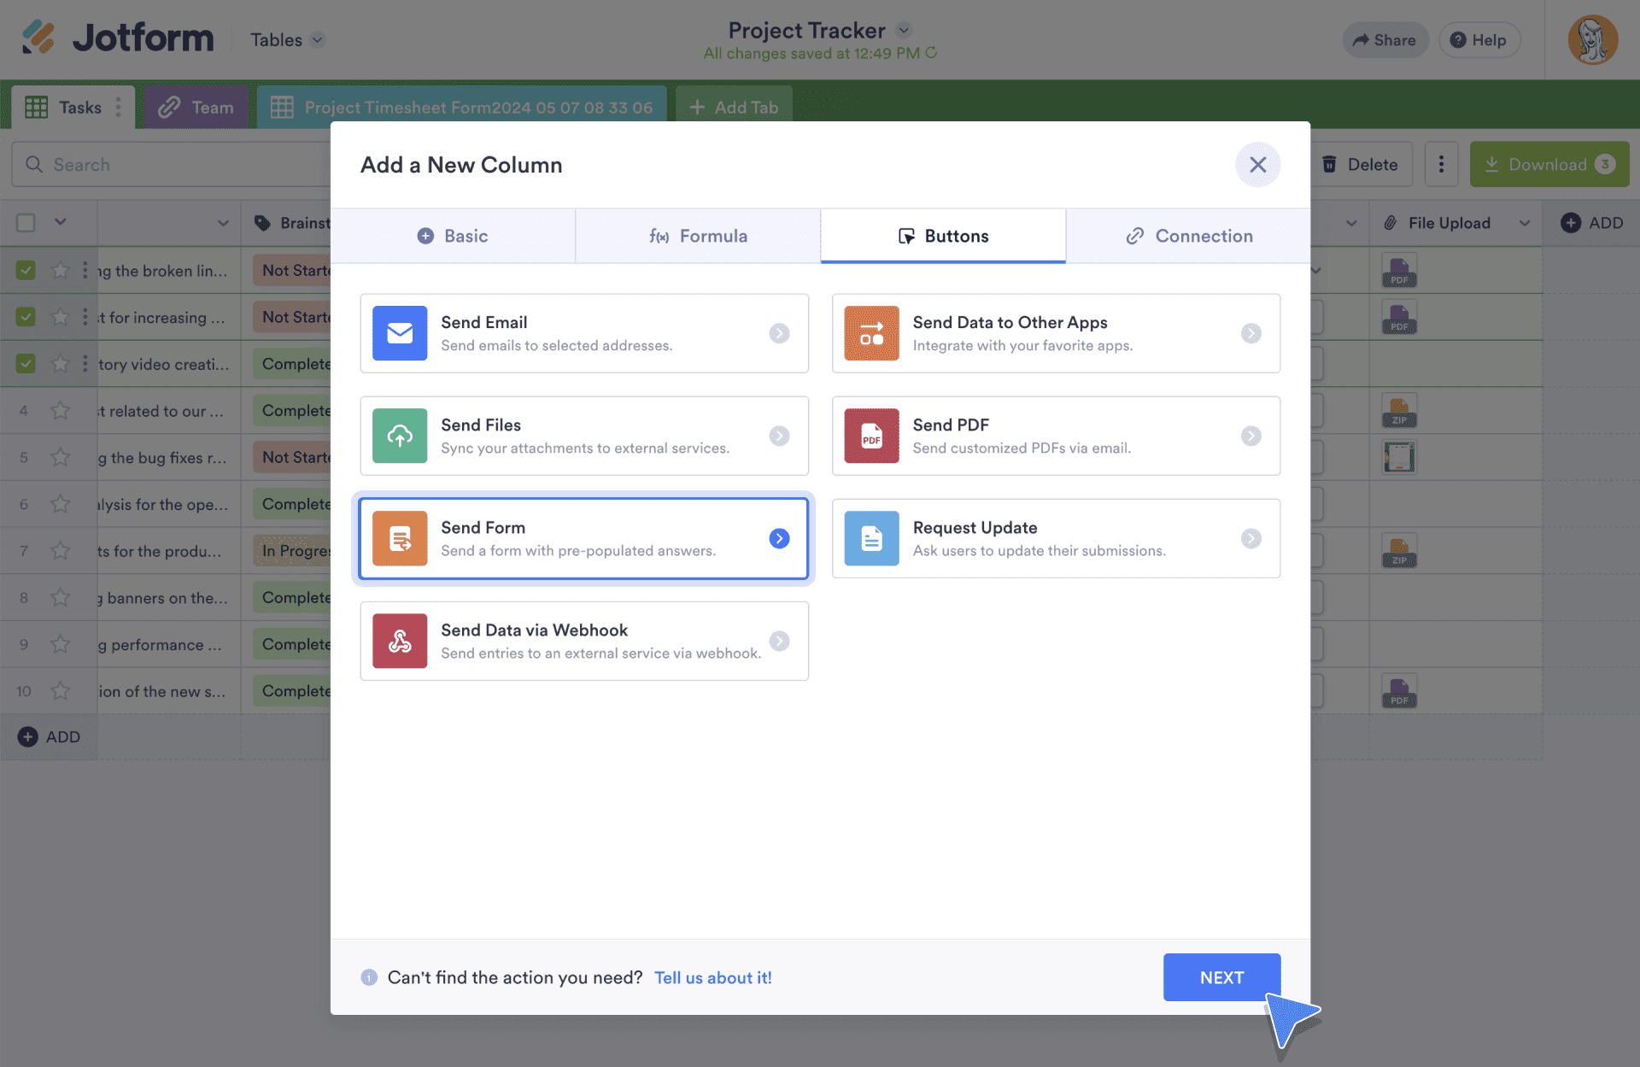The height and width of the screenshot is (1067, 1640).
Task: Expand the Project Tracker title dropdown
Action: point(903,30)
